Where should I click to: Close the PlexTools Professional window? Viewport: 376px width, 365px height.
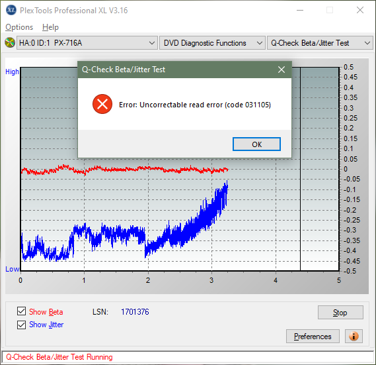pyautogui.click(x=360, y=10)
